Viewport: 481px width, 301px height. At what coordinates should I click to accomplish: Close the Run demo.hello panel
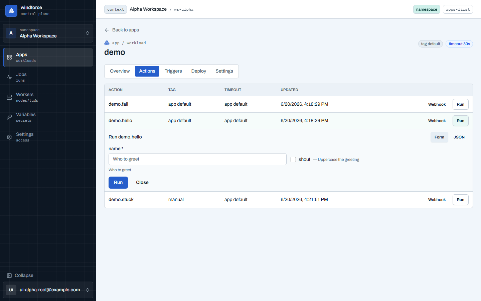142,183
